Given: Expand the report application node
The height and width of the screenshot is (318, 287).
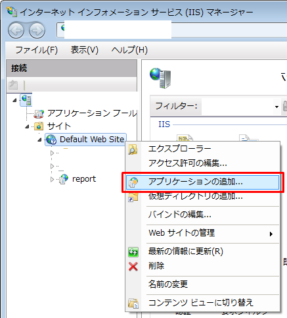Looking at the screenshot, I should [52, 179].
